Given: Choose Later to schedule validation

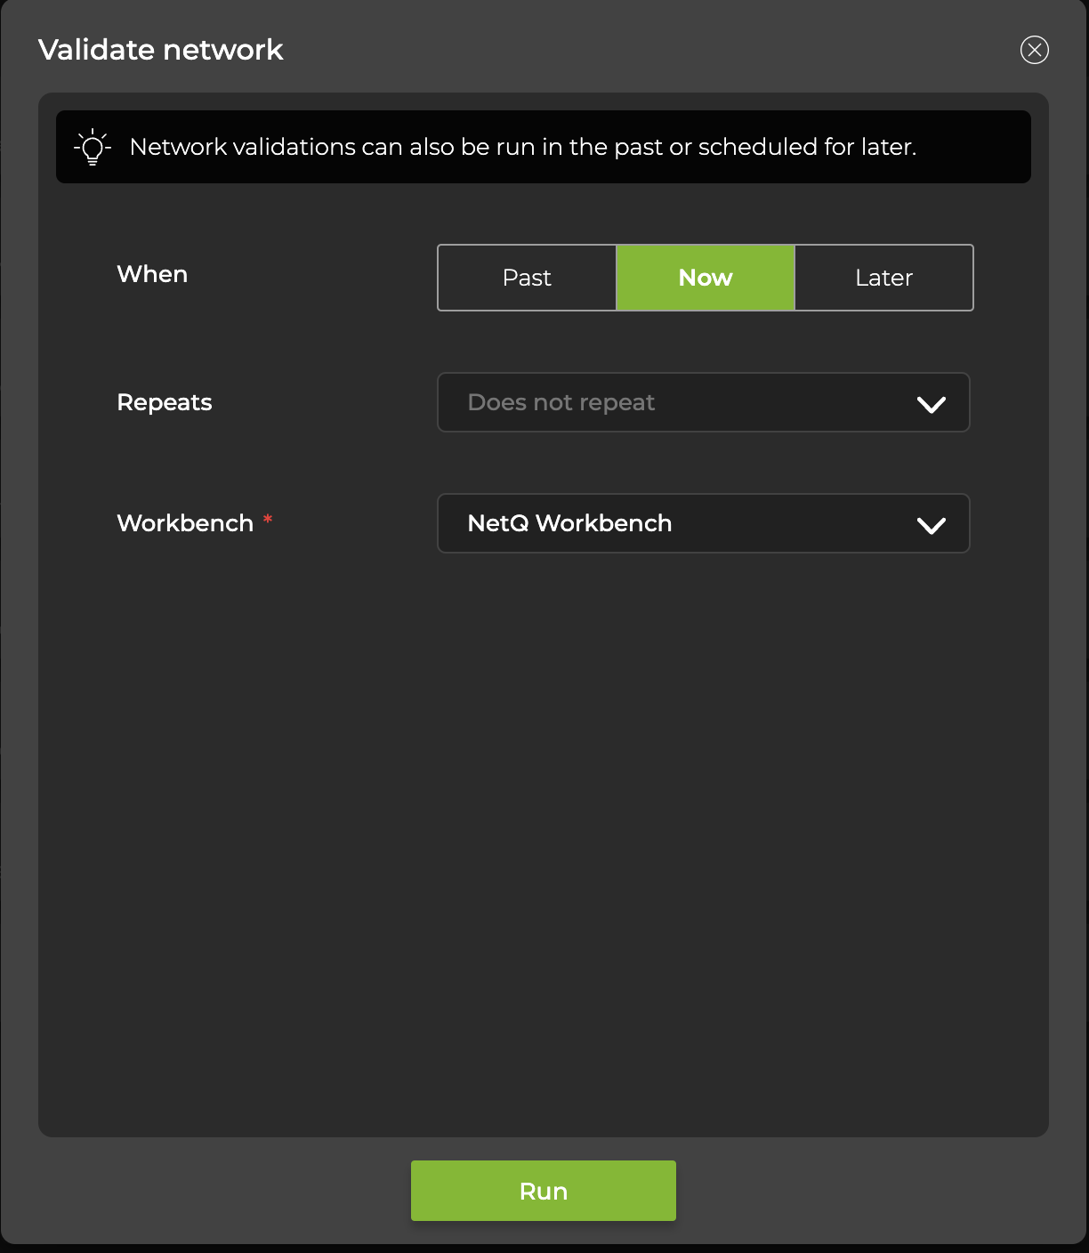Looking at the screenshot, I should pos(883,278).
